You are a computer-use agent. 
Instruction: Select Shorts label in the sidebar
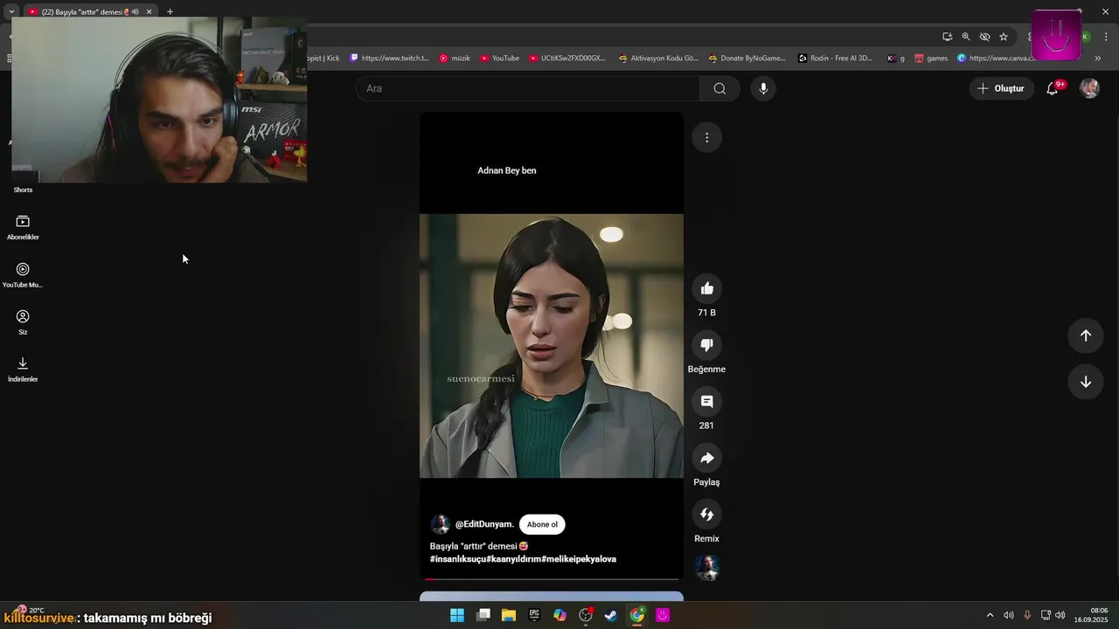click(x=23, y=190)
